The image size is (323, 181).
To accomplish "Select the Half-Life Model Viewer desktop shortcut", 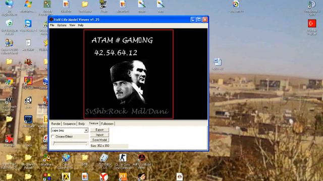I will (141, 161).
